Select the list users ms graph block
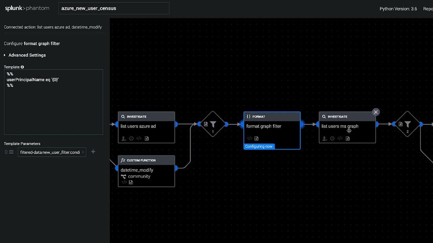This screenshot has width=433, height=243. click(347, 128)
